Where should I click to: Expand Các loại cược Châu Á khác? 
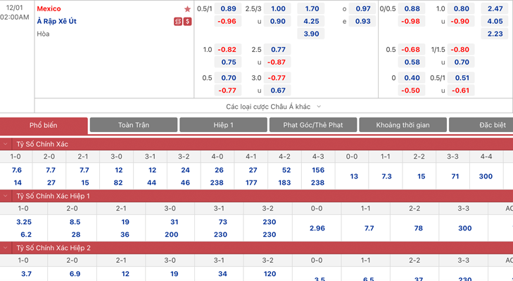(273, 106)
